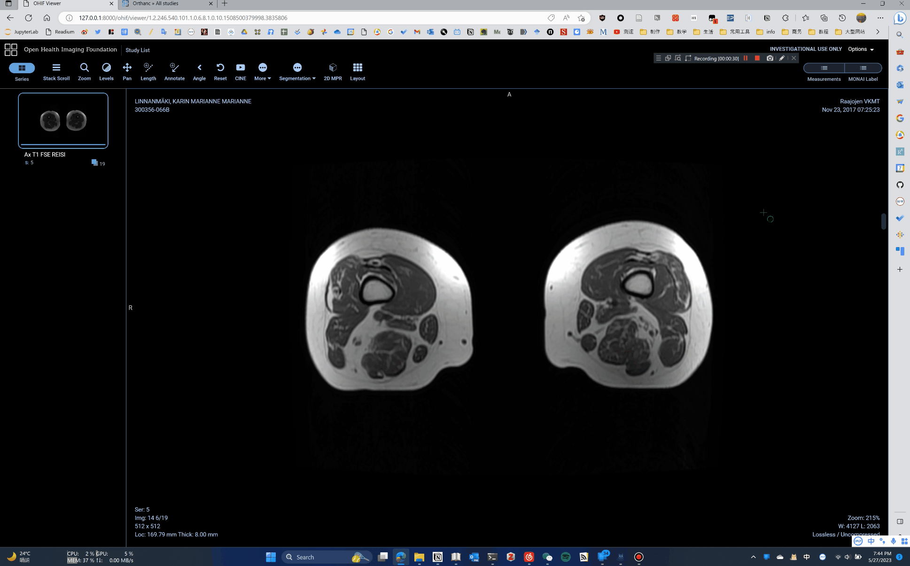Take a screenshot with the recording camera icon
The image size is (910, 566).
[770, 58]
